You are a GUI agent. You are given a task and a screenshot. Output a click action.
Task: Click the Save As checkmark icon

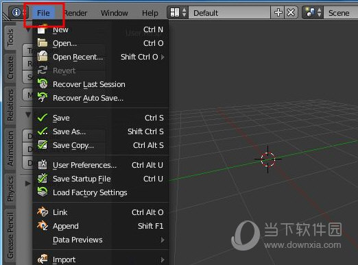coord(43,131)
